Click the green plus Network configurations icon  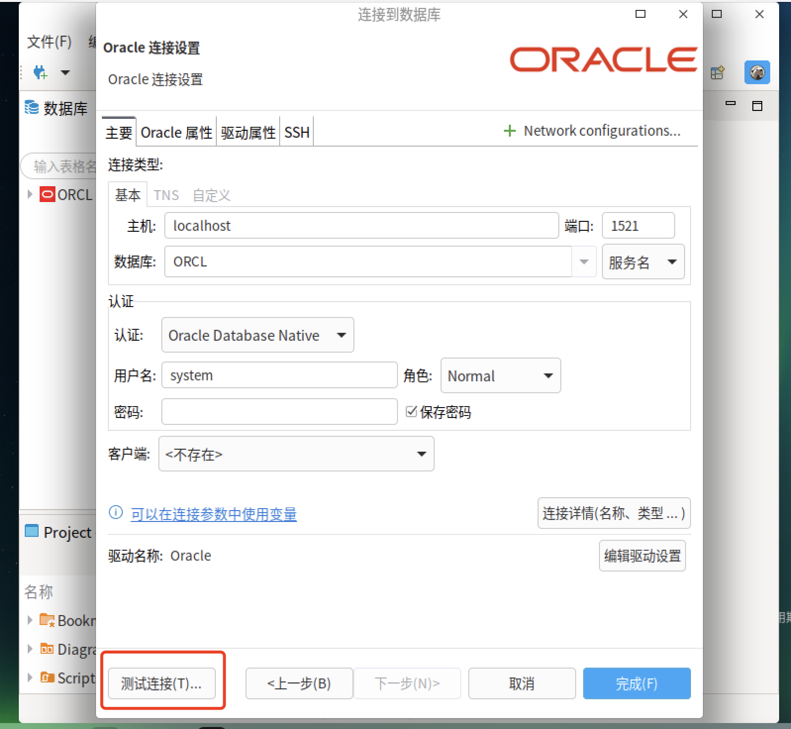tap(509, 131)
